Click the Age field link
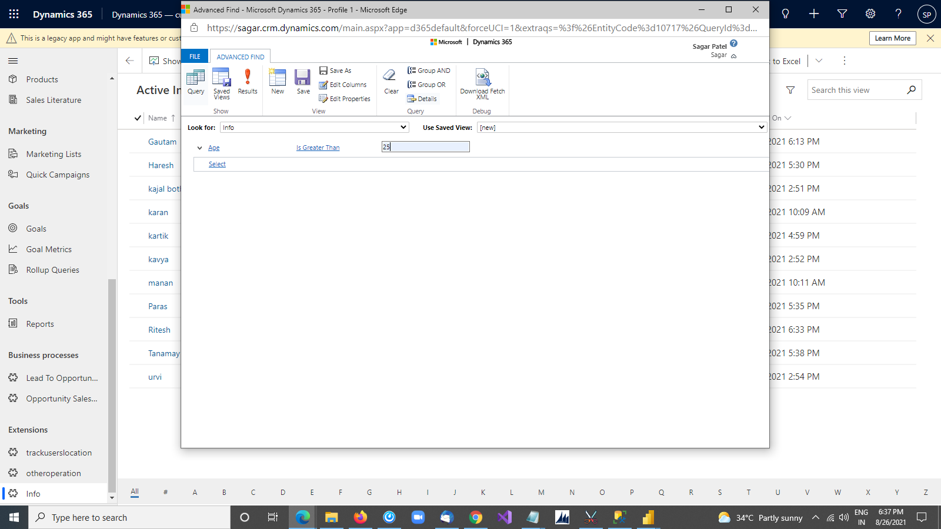 (213, 148)
